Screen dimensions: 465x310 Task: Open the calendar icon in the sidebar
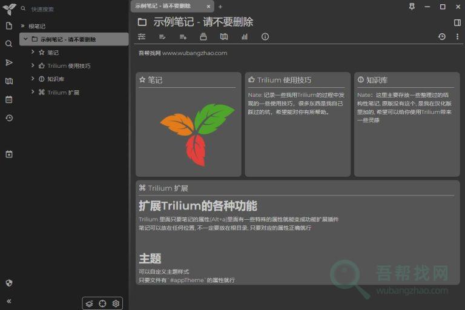coord(9,99)
